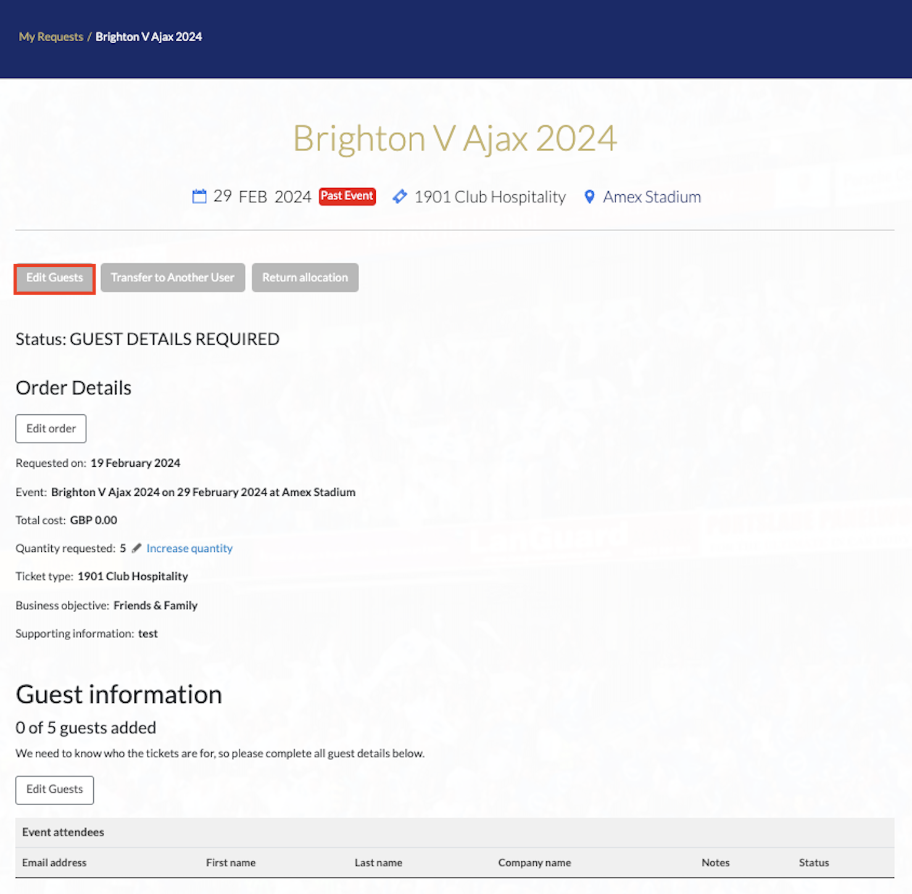Click Status: GUEST DETAILS REQUIRED text
The width and height of the screenshot is (912, 894).
[147, 339]
